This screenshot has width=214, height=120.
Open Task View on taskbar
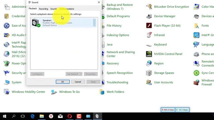pyautogui.click(x=23, y=116)
